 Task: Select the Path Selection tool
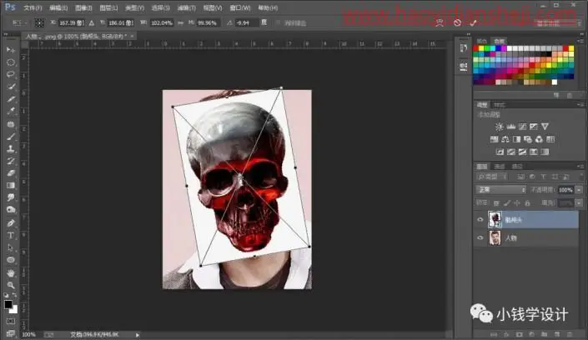11,247
